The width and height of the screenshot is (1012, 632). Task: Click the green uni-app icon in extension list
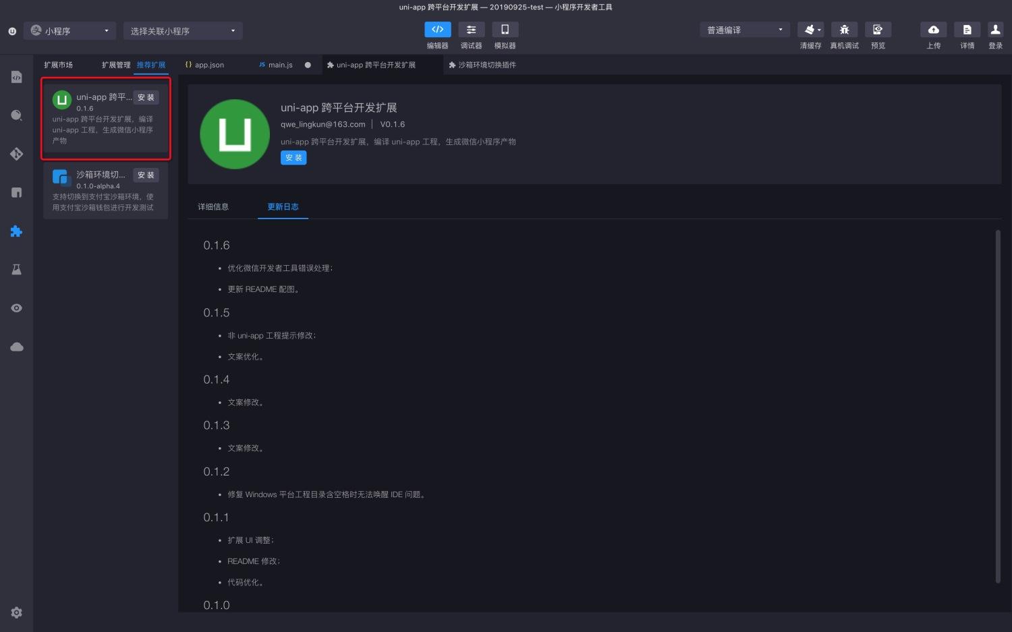[x=62, y=100]
